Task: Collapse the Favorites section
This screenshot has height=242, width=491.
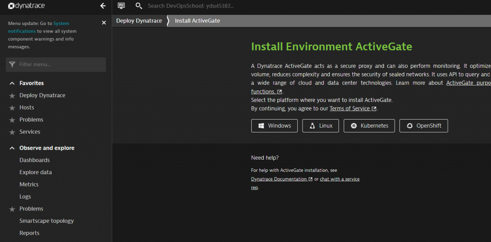Action: pyautogui.click(x=12, y=83)
